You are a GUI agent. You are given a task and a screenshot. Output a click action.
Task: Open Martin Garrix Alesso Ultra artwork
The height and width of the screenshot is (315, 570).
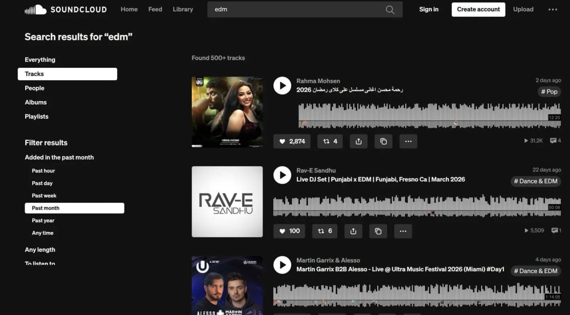[227, 286]
